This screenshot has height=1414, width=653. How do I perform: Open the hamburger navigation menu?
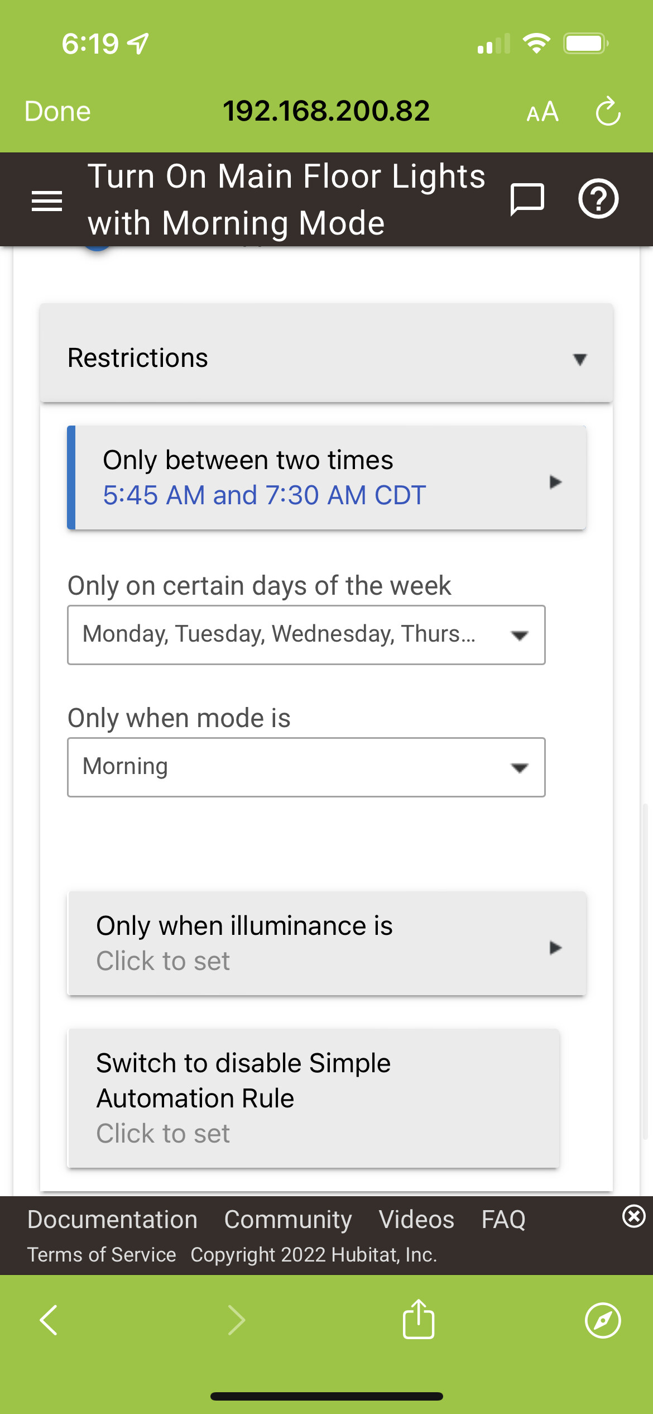tap(47, 200)
